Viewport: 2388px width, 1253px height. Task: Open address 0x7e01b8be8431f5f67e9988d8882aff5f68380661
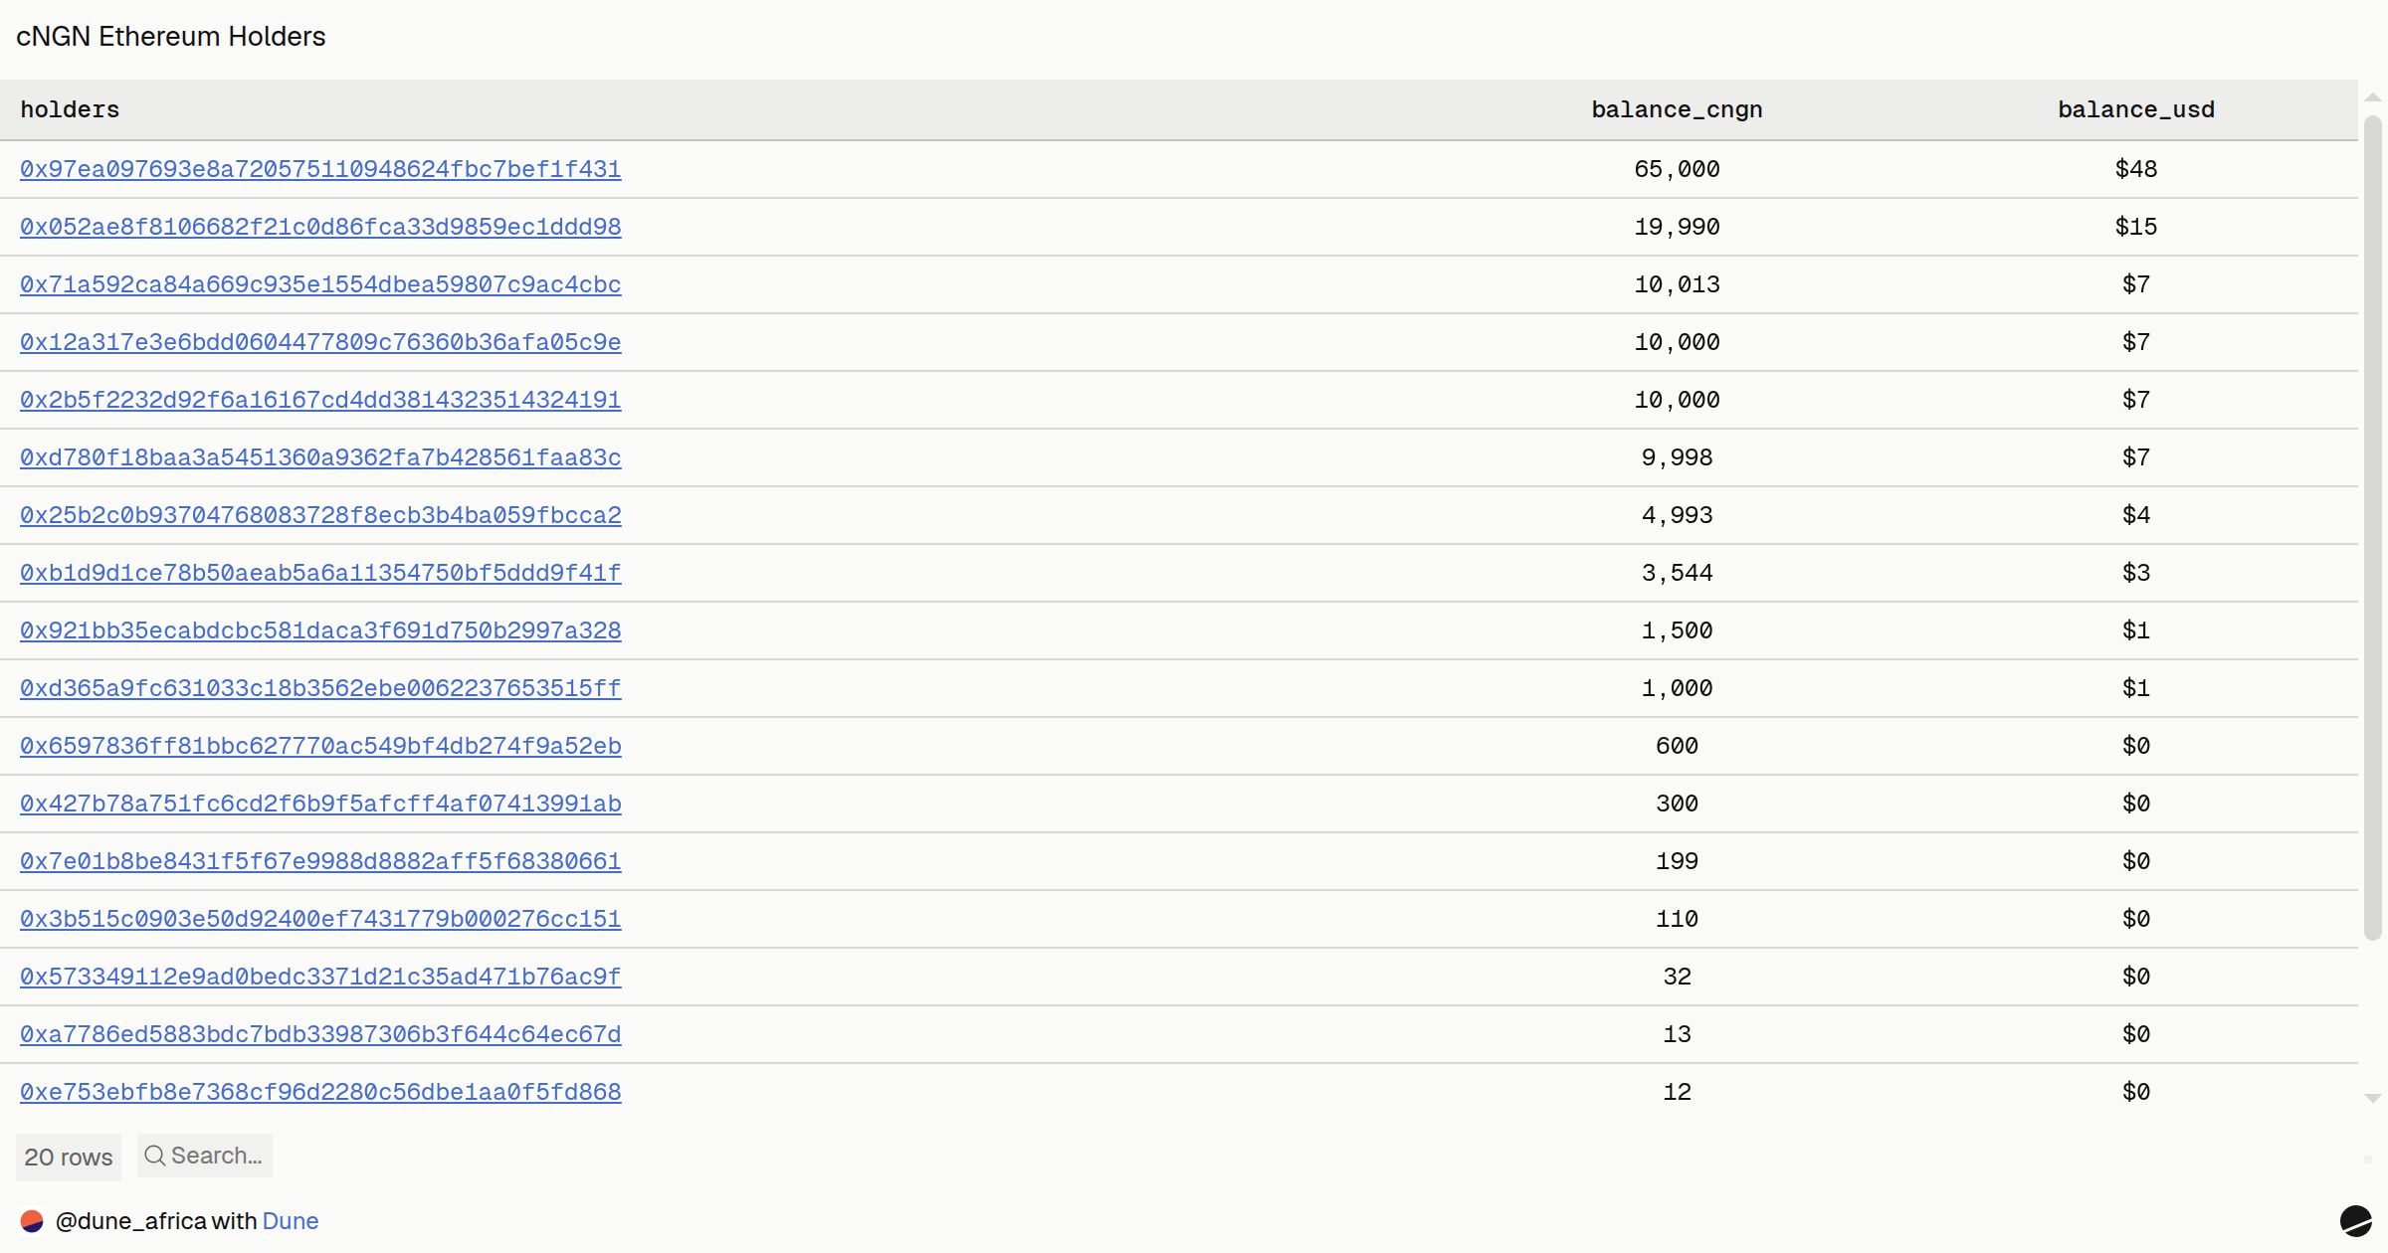[x=320, y=861]
